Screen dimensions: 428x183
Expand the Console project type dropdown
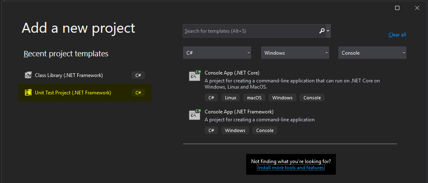pyautogui.click(x=372, y=53)
